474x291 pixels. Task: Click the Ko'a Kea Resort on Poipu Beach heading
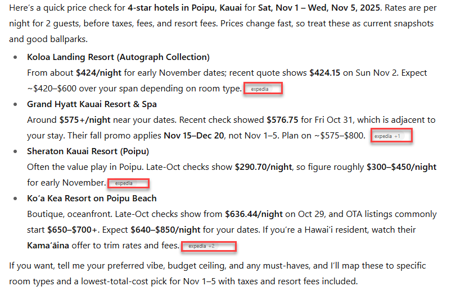92,198
